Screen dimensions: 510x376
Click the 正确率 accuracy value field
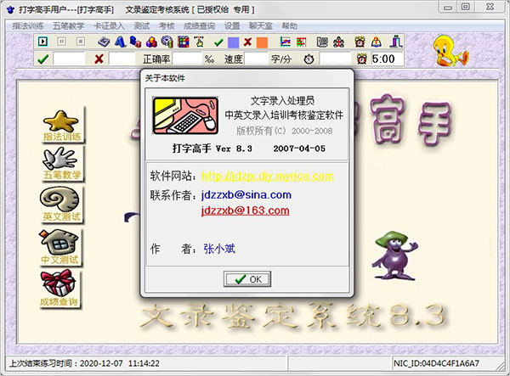187,59
